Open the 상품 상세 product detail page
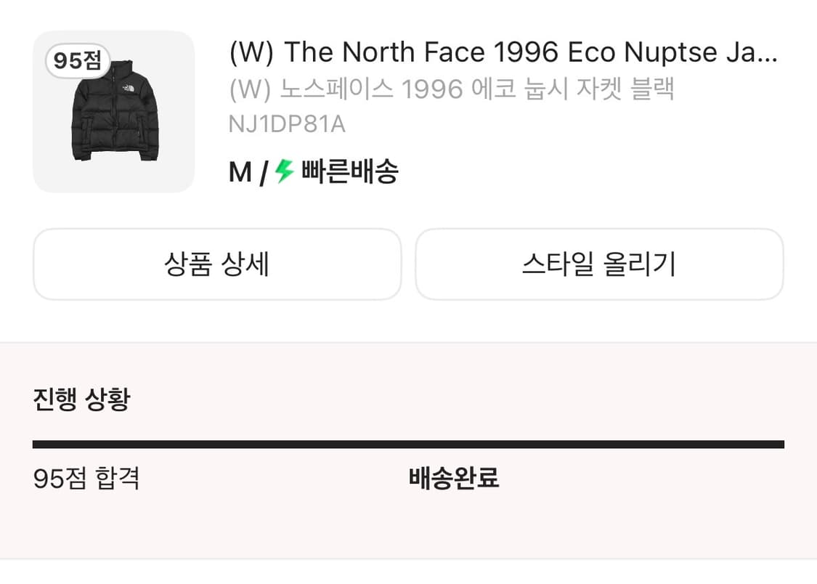The image size is (817, 584). 216,264
